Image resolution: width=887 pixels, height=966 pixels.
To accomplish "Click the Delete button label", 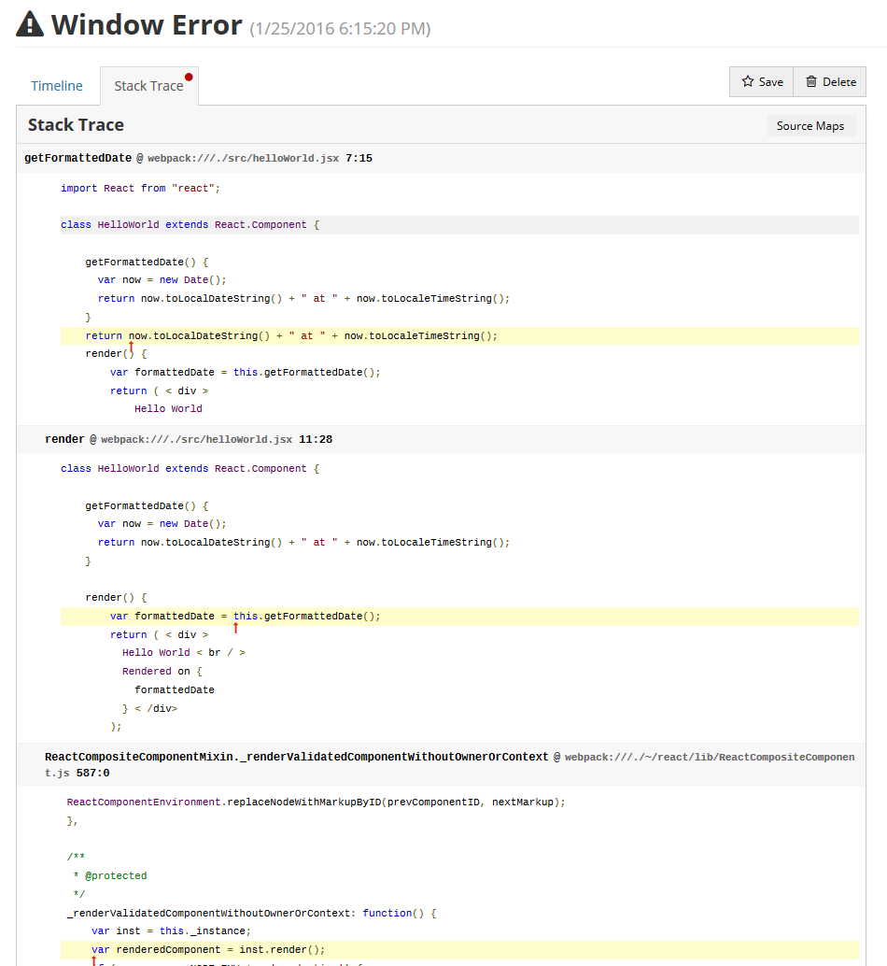I will click(x=839, y=82).
